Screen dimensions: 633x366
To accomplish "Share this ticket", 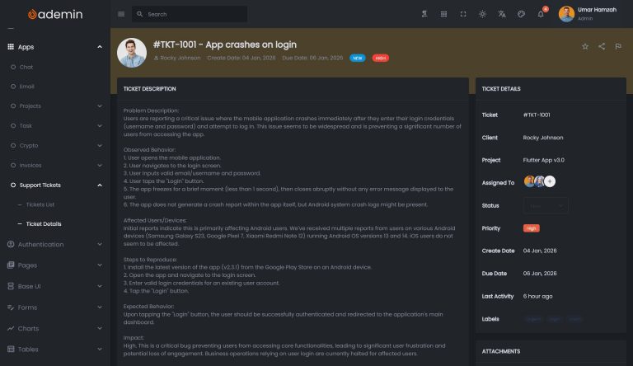I will click(x=602, y=46).
